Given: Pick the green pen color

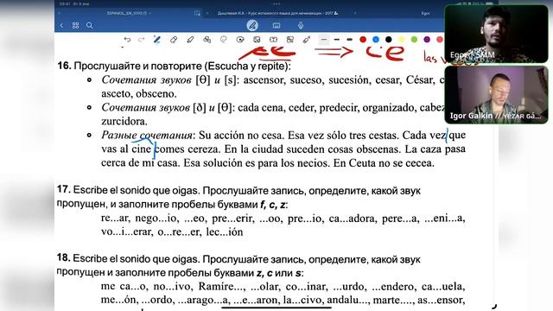Looking at the screenshot, I should (x=414, y=40).
